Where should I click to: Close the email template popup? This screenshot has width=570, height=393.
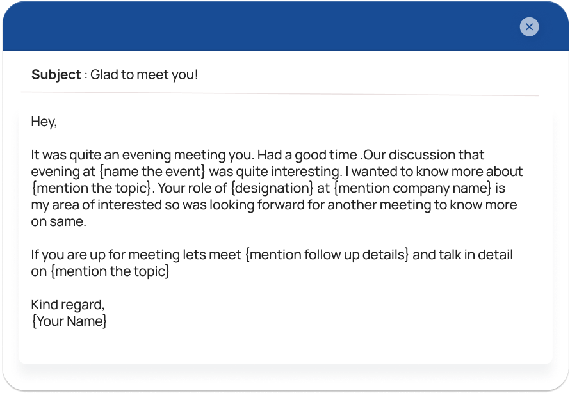(529, 26)
